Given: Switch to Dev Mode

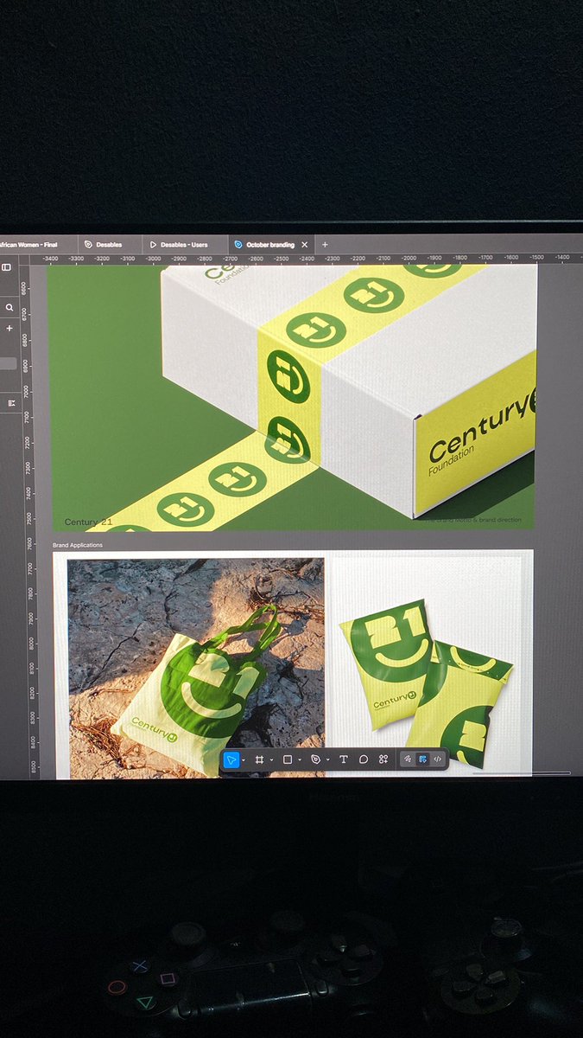Looking at the screenshot, I should pos(438,759).
